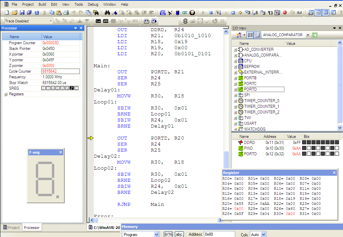Expand the PORTB node in I/O View
Screen dimensions: 343x237
click(235, 78)
